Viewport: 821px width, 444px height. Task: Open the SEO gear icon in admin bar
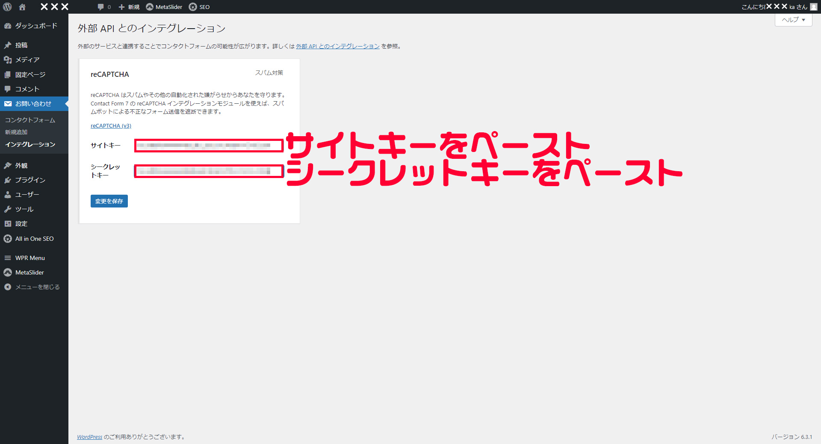(193, 7)
